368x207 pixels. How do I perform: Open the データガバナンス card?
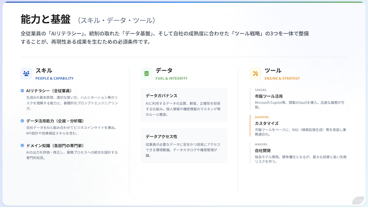coord(184,105)
